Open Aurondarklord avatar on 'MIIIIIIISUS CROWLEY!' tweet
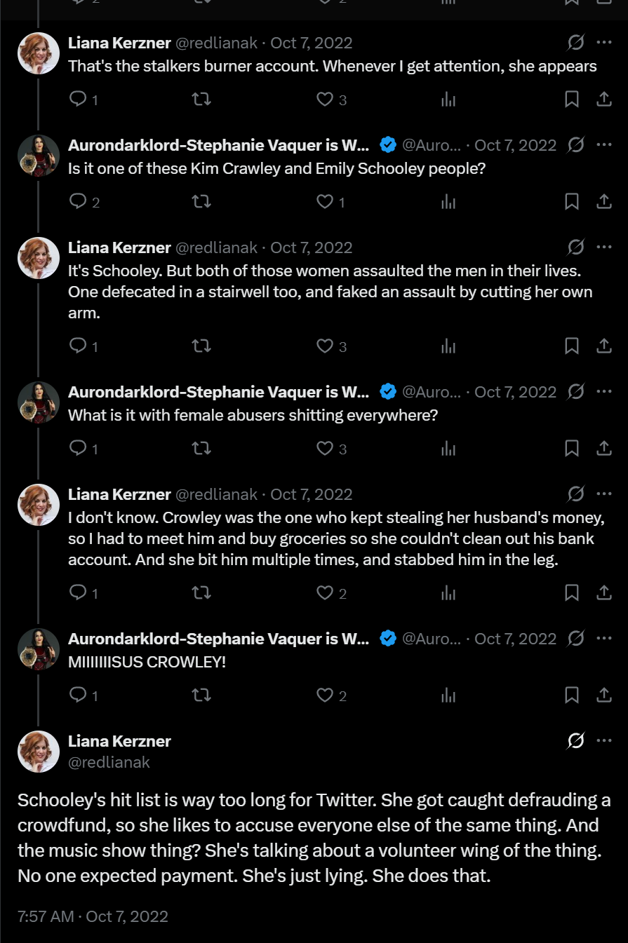 click(x=39, y=649)
